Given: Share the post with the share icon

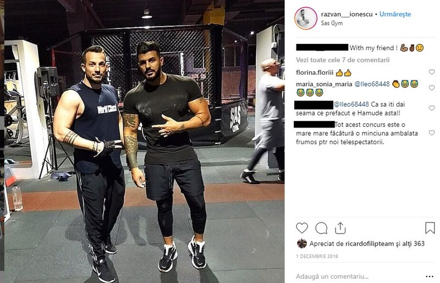Looking at the screenshot, I should [x=340, y=228].
